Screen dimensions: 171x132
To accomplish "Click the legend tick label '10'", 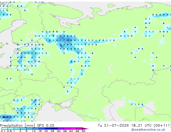I will click(x=34, y=131).
